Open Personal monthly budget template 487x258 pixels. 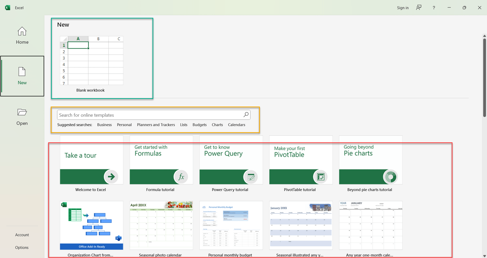[231, 225]
